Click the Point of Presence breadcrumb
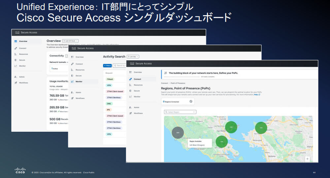Screen dimensions: 330x178 pos(178,83)
